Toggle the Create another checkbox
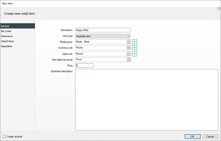The height and width of the screenshot is (141, 221). tap(4, 137)
